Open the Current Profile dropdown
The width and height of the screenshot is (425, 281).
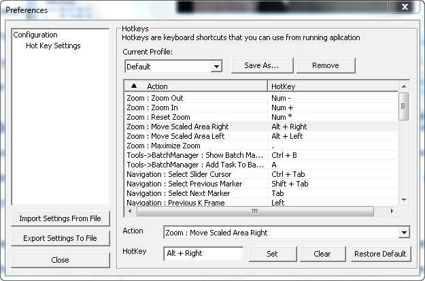pos(216,67)
